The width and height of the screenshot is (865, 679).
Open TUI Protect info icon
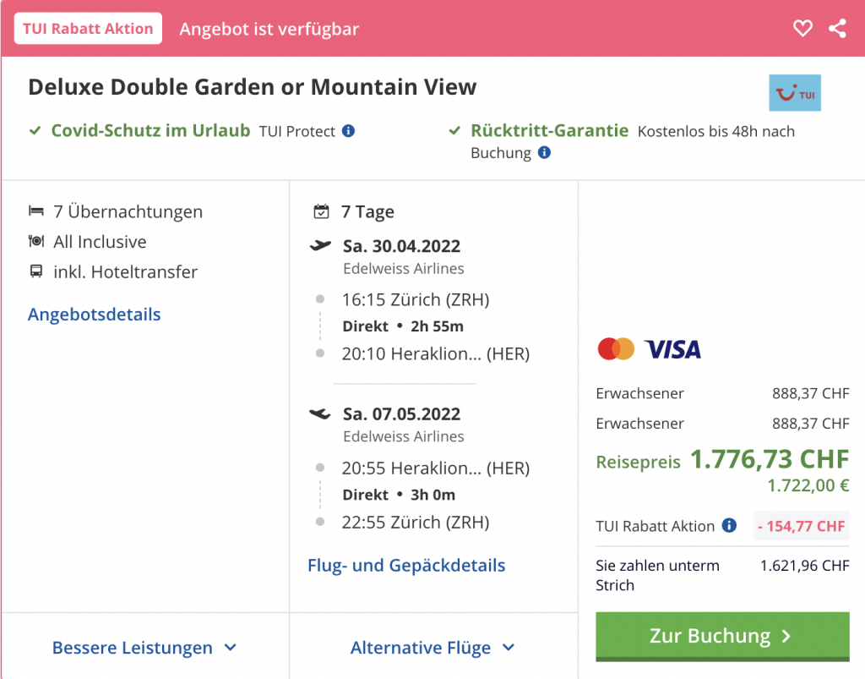click(348, 131)
